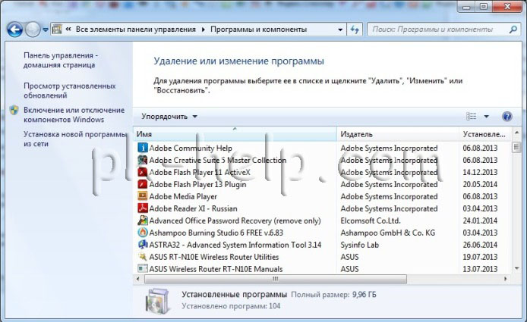Image resolution: width=527 pixels, height=322 pixels.
Task: Click the control panel icon in address bar
Action: [x=57, y=30]
